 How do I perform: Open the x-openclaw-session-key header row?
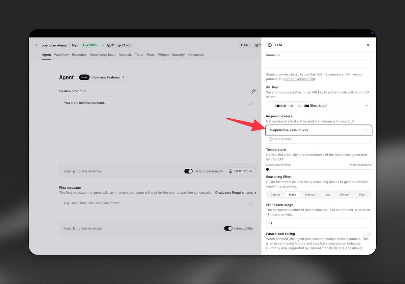(319, 130)
